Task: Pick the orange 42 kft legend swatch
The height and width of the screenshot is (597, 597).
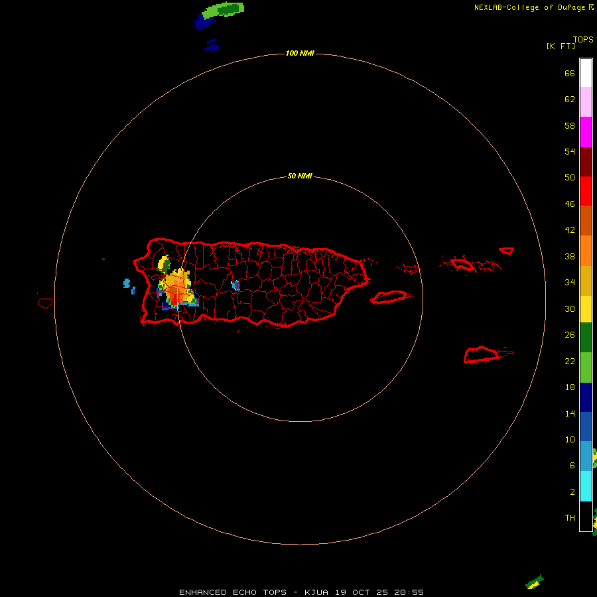Action: (586, 251)
